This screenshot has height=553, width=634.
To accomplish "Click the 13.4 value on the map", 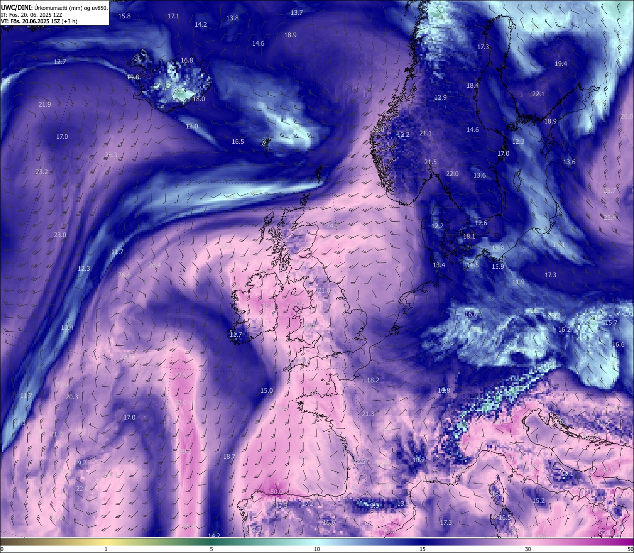I will 439,265.
